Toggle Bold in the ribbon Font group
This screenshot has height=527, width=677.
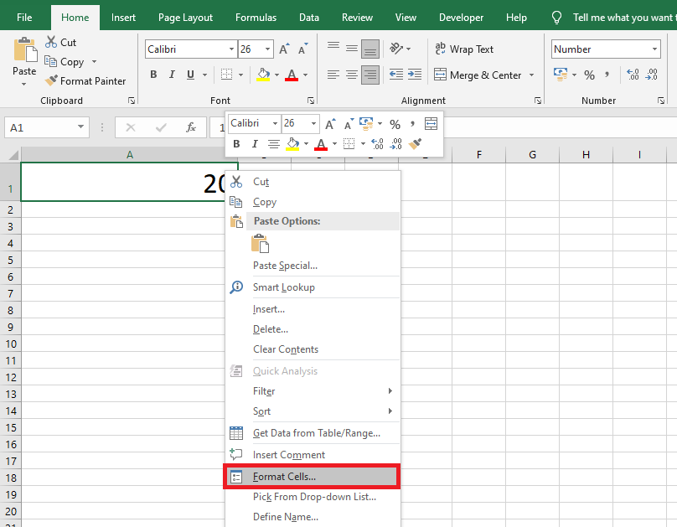(x=153, y=75)
